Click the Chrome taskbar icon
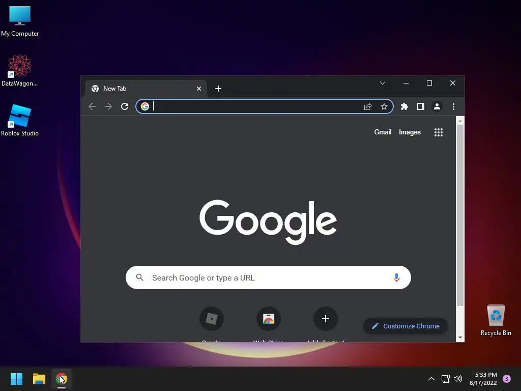Viewport: 521px width, 391px height. [x=62, y=379]
